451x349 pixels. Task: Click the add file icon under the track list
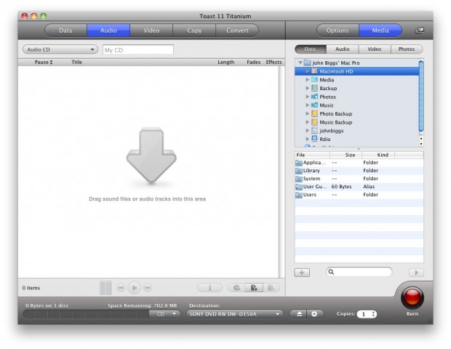click(254, 288)
